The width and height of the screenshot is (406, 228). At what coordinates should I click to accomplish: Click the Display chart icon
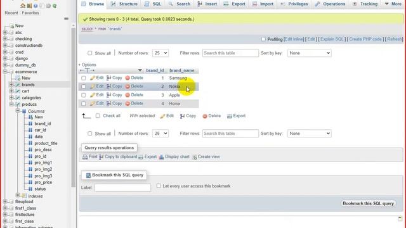[161, 156]
